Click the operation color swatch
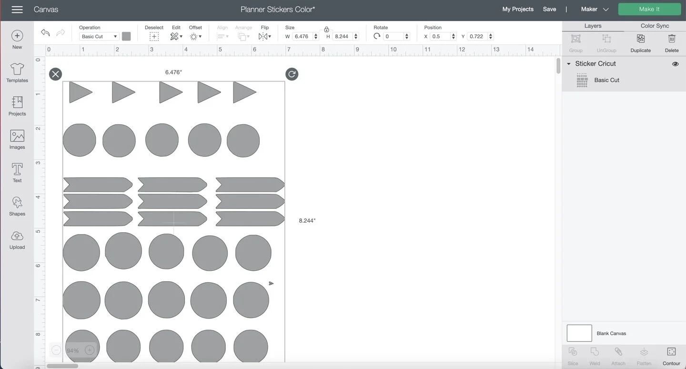Viewport: 686px width, 369px height. coord(126,36)
